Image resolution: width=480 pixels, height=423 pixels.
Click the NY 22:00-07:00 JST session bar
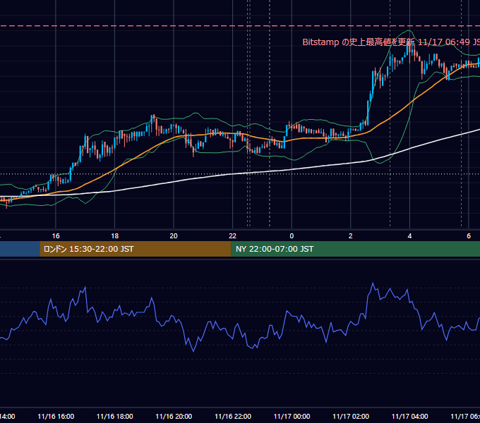click(x=355, y=249)
